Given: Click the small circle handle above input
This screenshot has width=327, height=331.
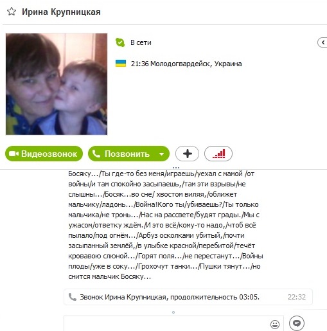Looking at the screenshot, I should click(x=173, y=312).
